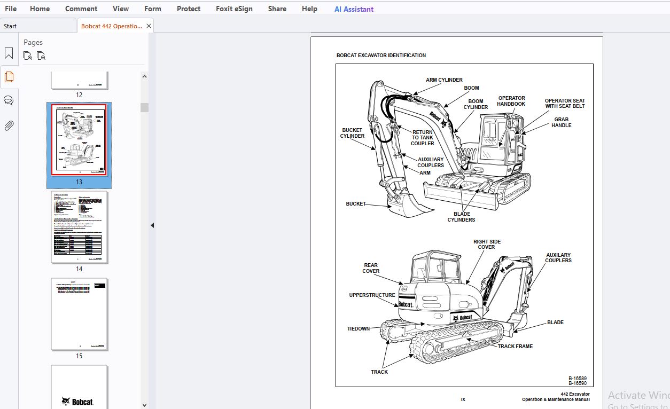Click the 'REAR COVER' label
Screen dimensions: 670x409
click(371, 268)
